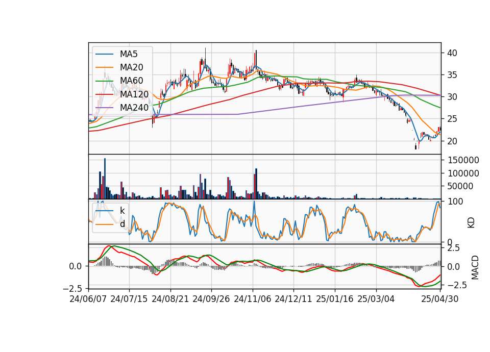Viewport: 490px width, 352px height.
Task: Click the price axis value 25
Action: [x=452, y=119]
